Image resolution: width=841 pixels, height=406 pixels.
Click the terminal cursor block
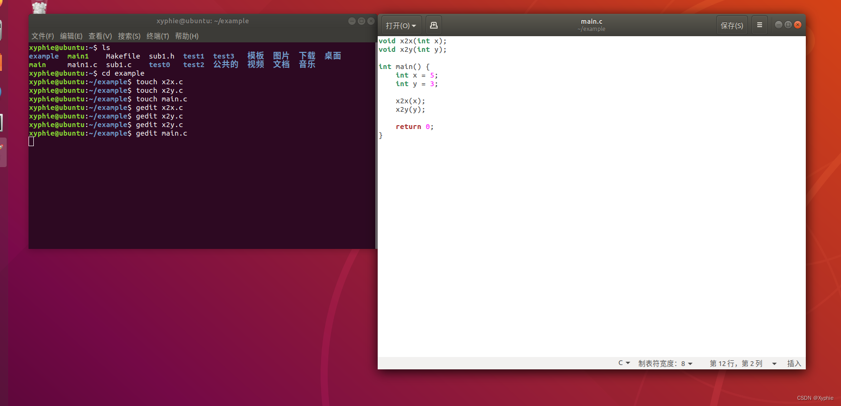31,142
